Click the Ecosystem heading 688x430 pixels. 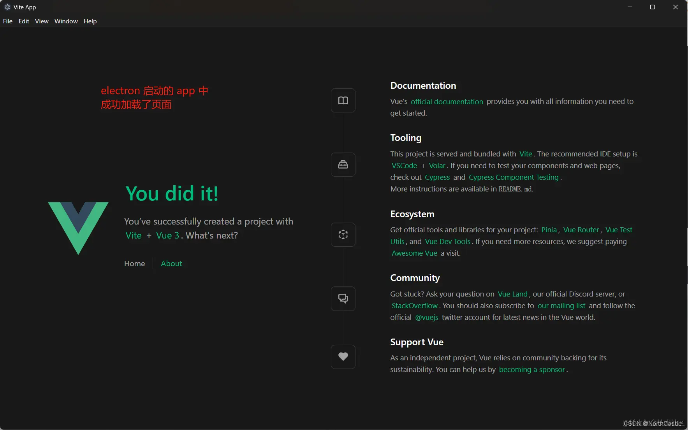coord(412,214)
